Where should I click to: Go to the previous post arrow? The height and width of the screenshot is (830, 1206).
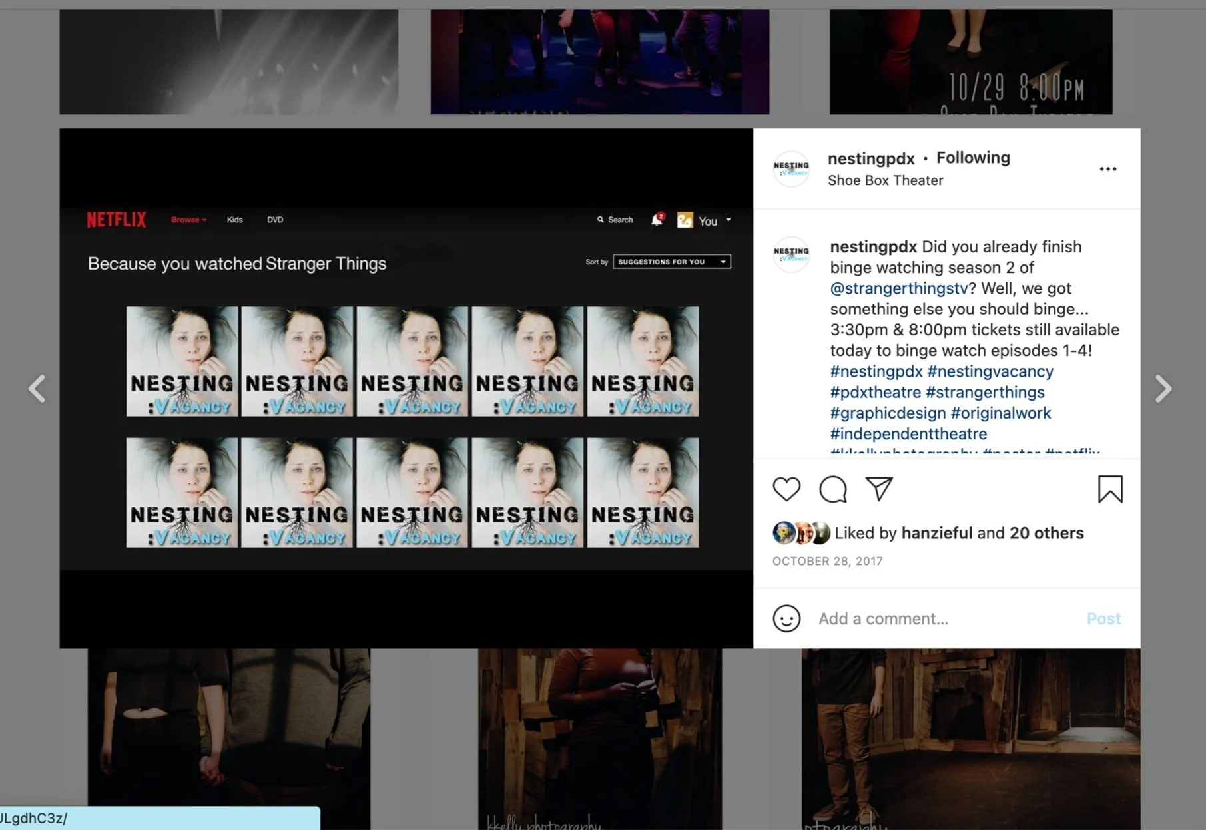37,389
